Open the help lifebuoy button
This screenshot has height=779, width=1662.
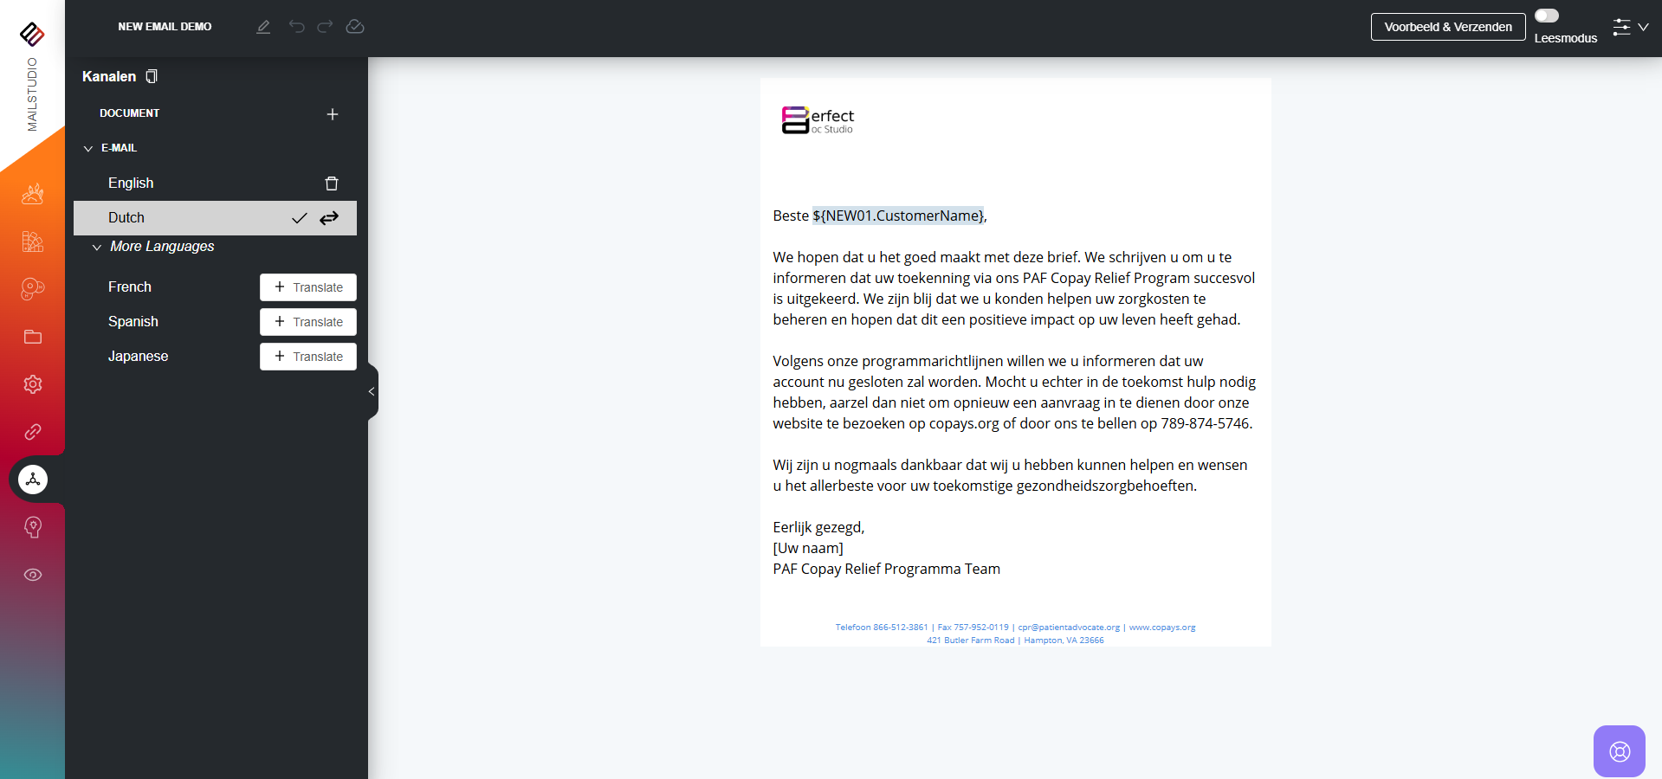1619,750
